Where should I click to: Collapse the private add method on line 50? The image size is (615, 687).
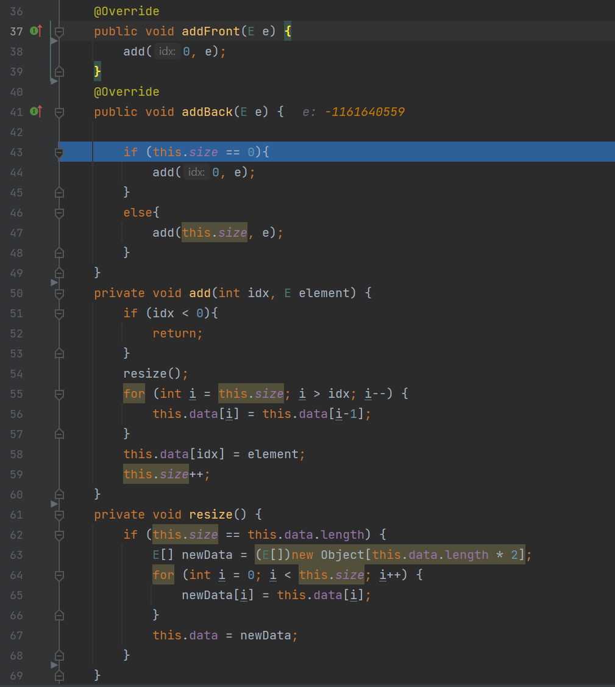(x=59, y=293)
